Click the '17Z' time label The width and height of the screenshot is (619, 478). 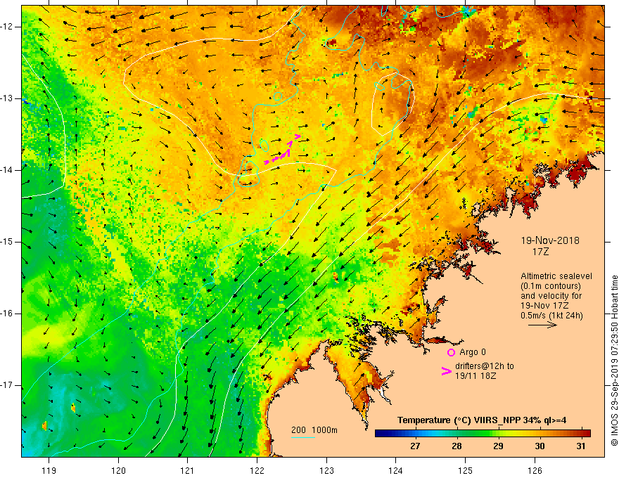point(540,251)
